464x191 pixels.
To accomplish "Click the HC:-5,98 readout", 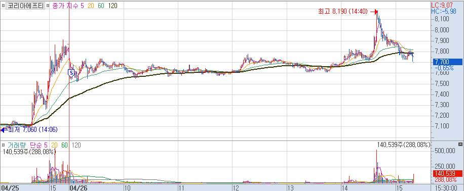I will tap(444, 11).
